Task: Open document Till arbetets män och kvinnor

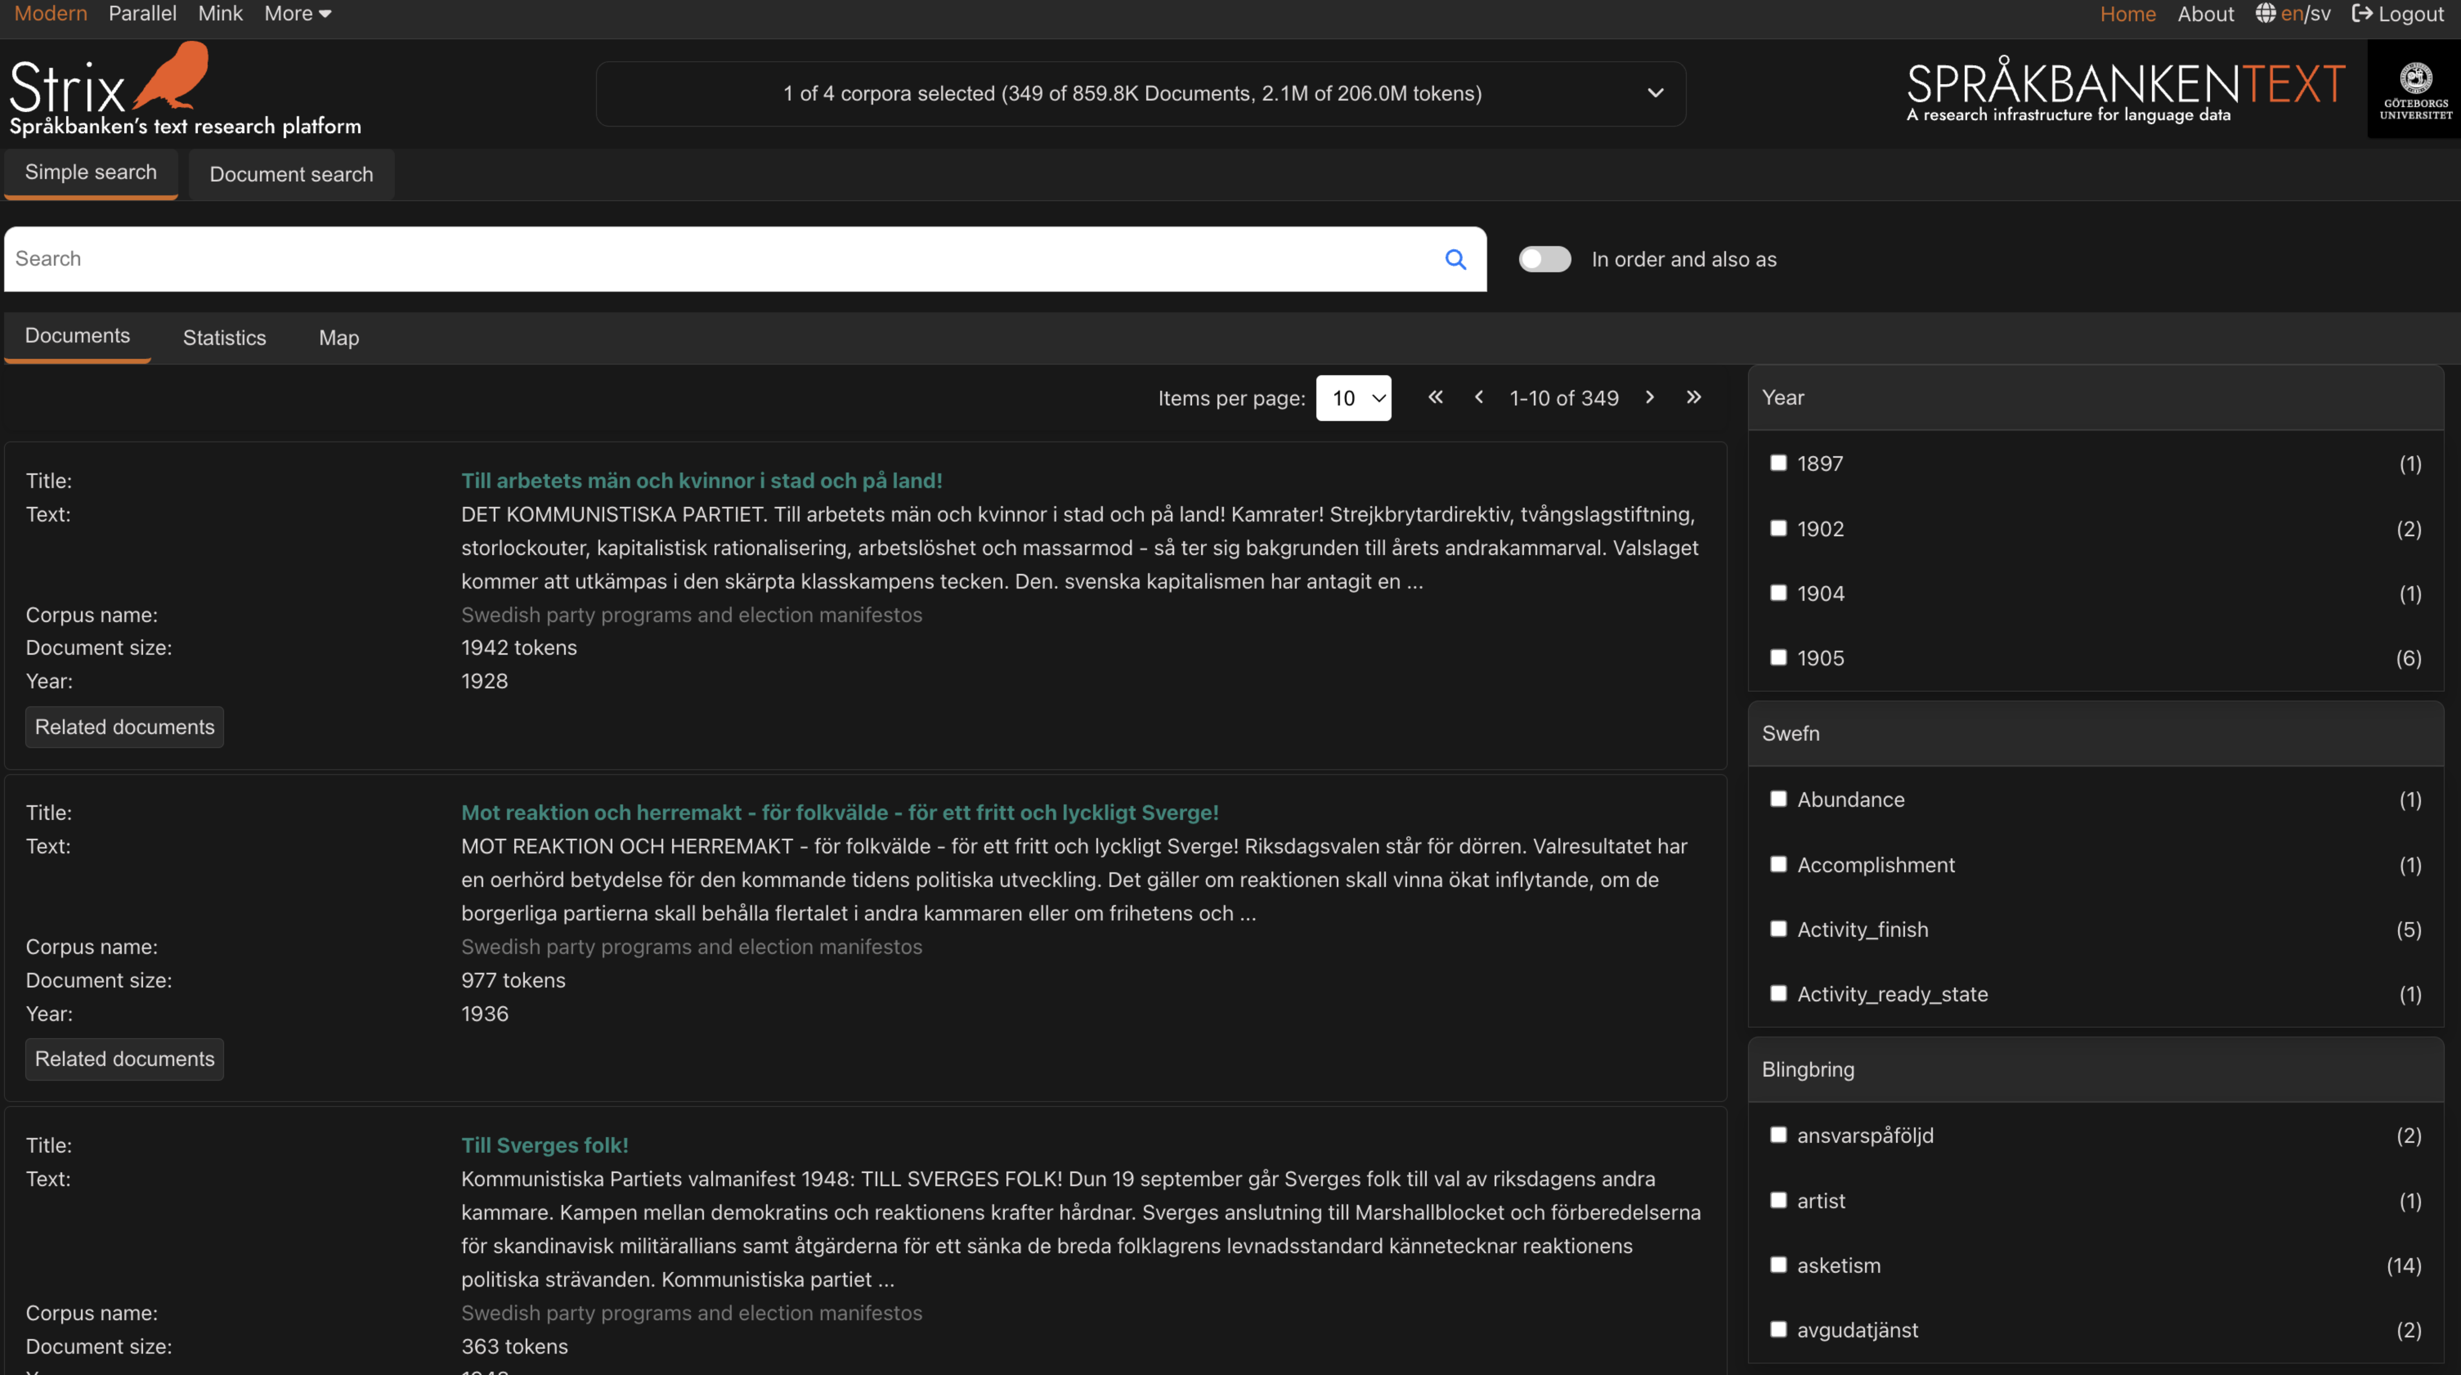Action: 701,481
